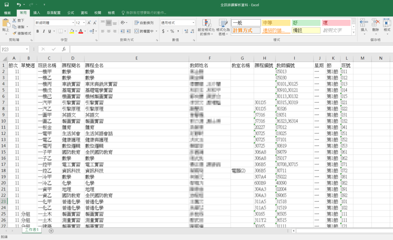Click the fill color yellow paint bucket
The width and height of the screenshot is (393, 240).
tap(72, 31)
